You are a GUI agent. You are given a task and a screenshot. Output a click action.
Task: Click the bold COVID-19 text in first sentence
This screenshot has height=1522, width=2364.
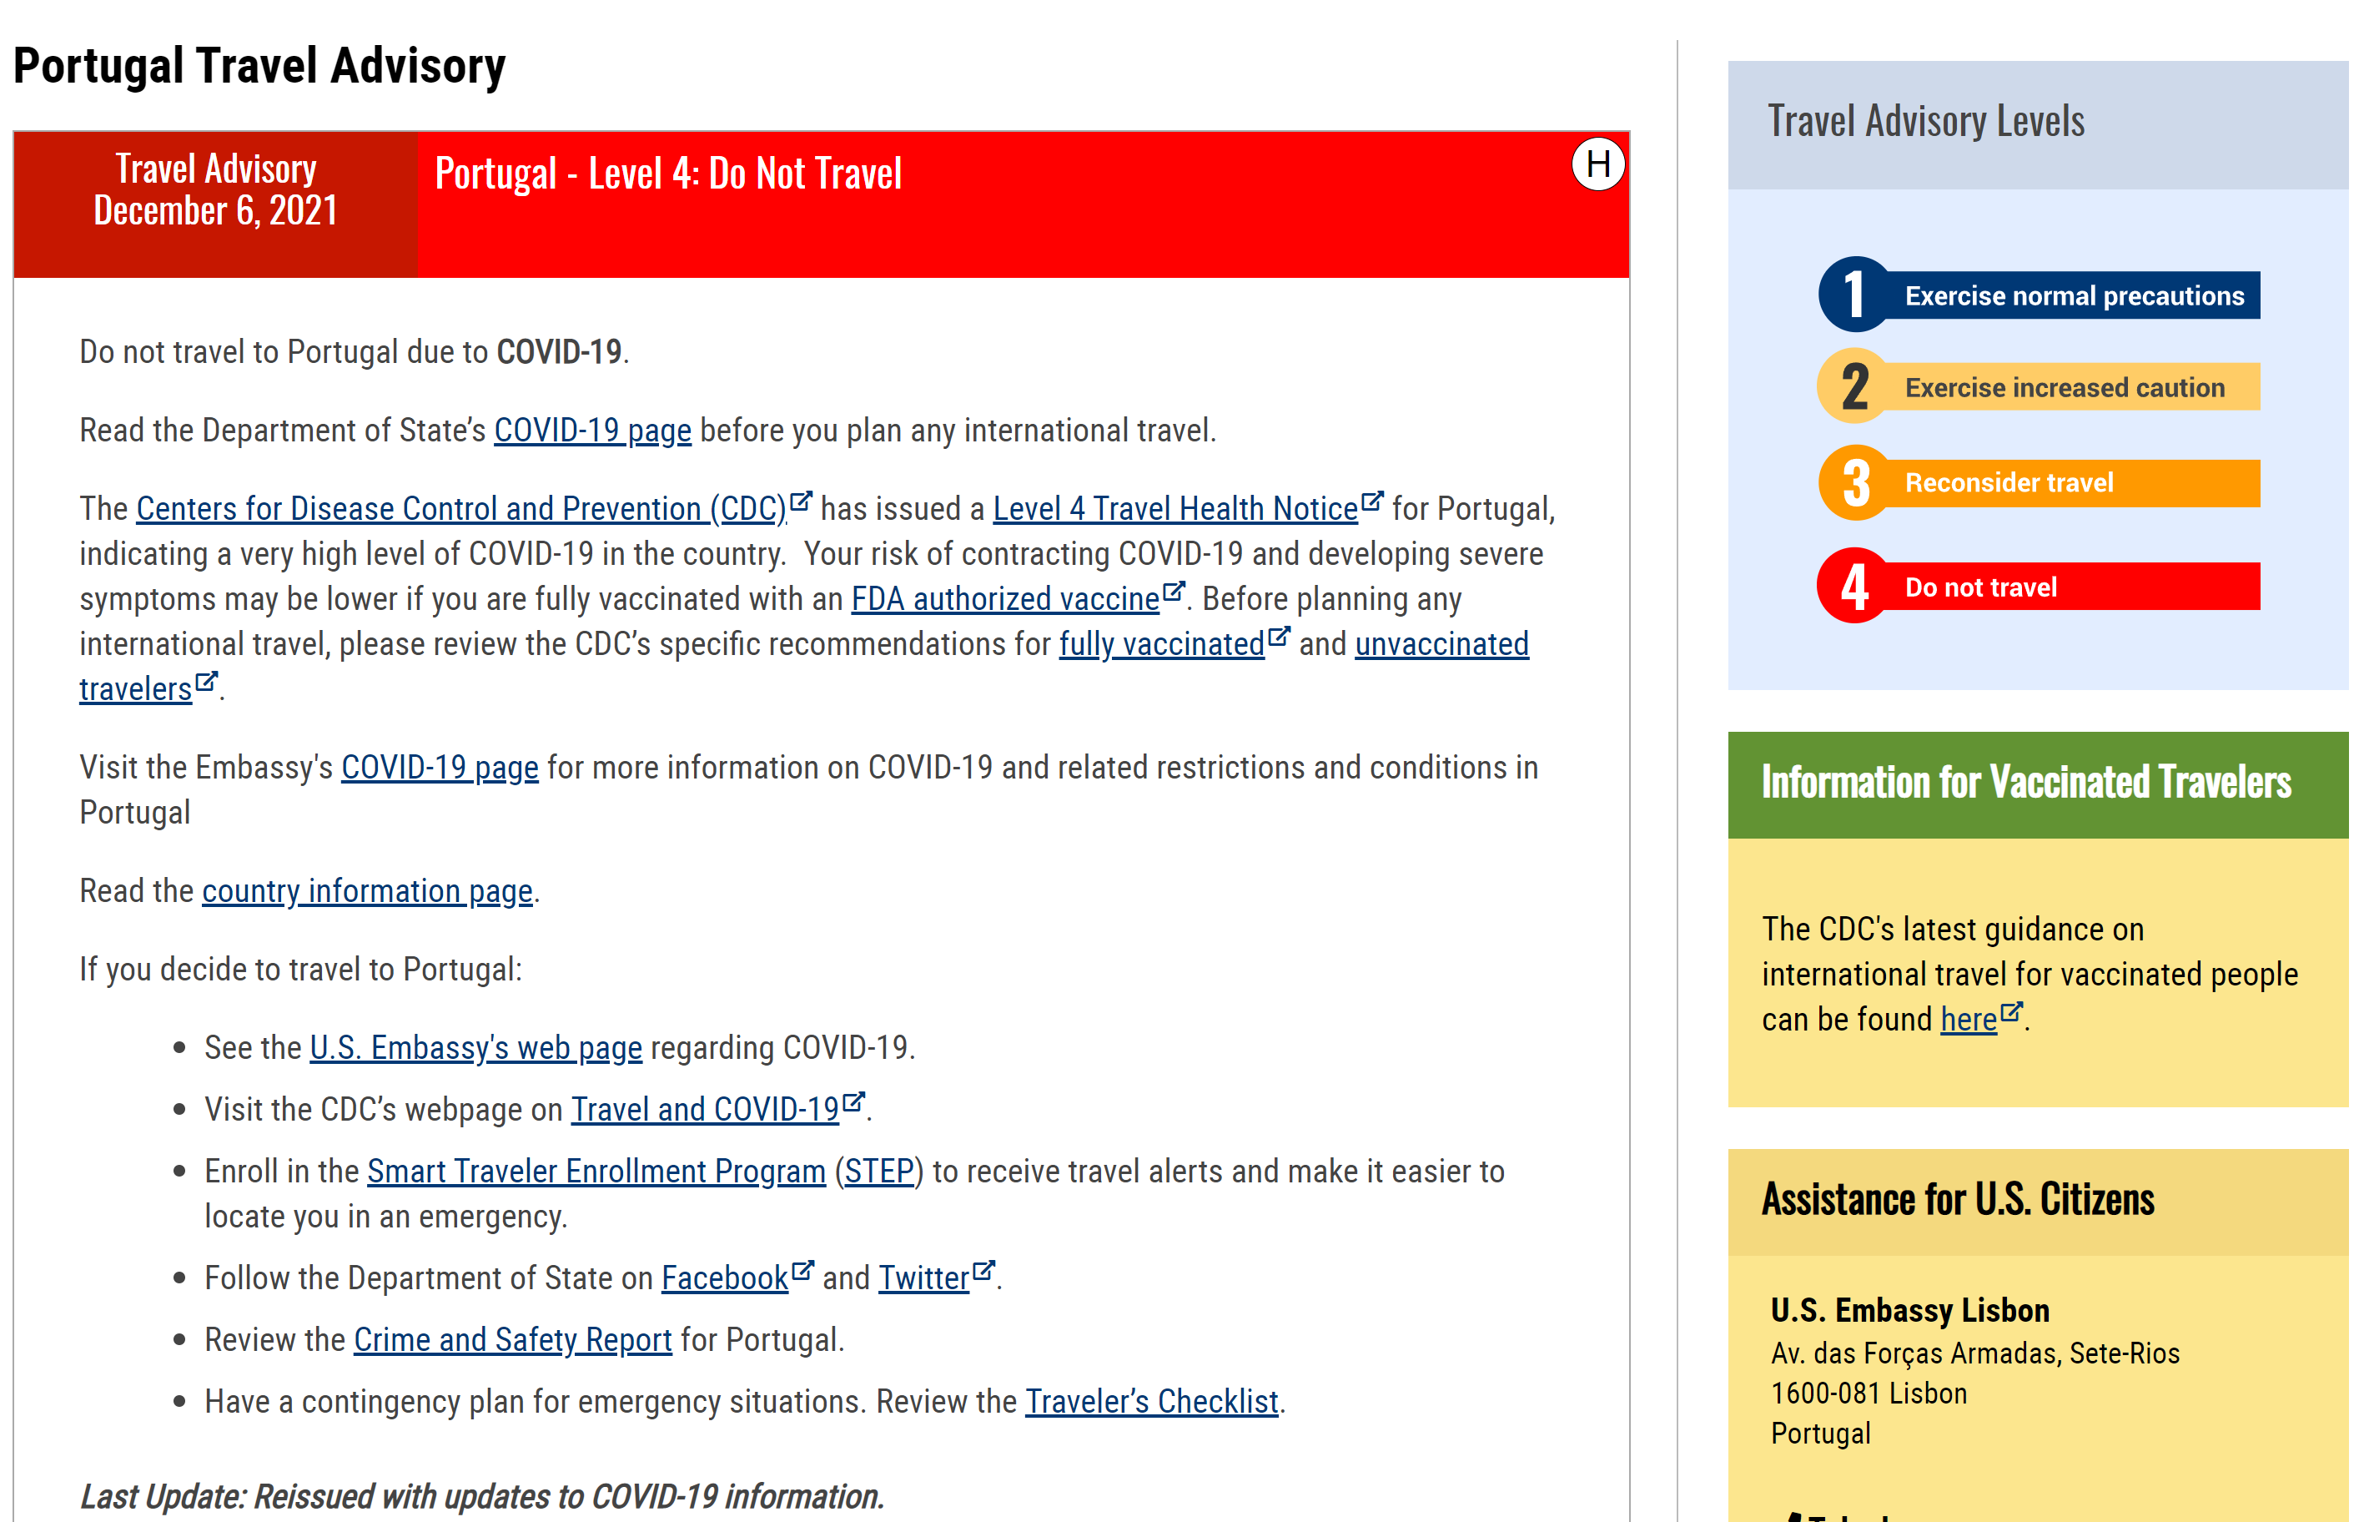pos(559,353)
